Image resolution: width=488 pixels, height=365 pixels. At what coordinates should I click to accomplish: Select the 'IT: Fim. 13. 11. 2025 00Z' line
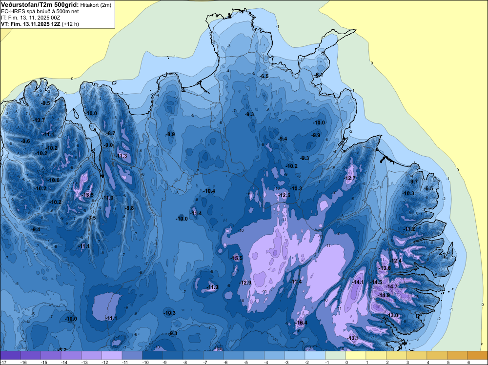tap(30, 18)
